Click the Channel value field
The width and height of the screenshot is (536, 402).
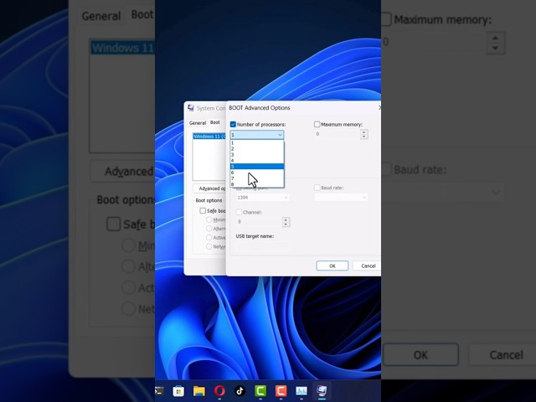coord(259,222)
